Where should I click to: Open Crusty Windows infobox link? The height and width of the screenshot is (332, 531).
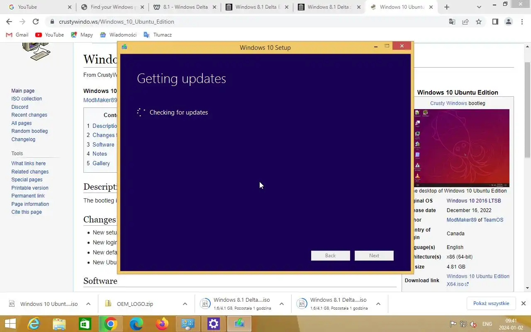pyautogui.click(x=448, y=103)
